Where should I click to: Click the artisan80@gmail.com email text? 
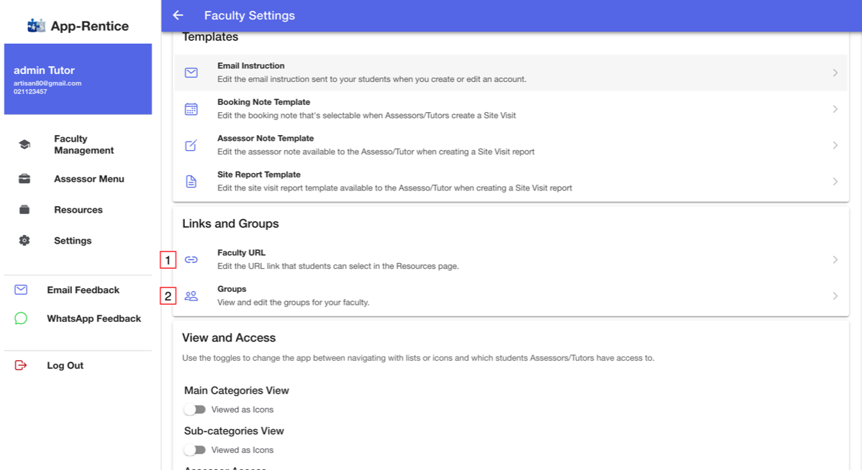tap(47, 83)
